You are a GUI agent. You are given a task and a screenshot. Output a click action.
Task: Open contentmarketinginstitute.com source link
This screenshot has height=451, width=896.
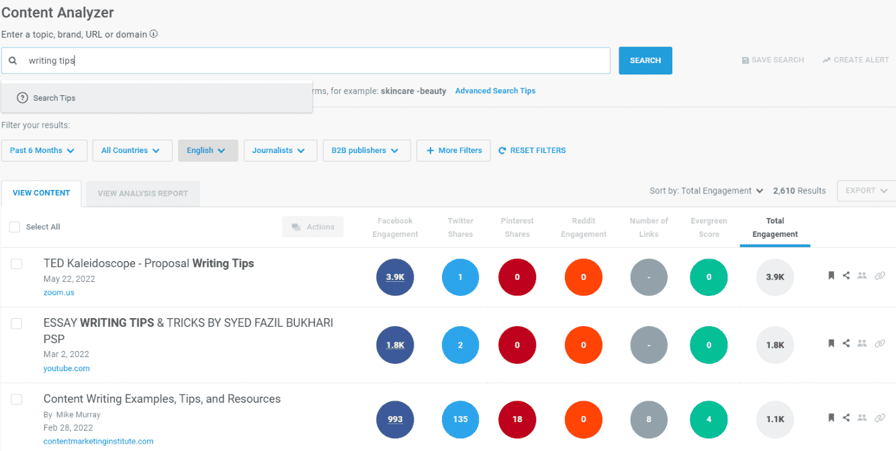tap(99, 442)
